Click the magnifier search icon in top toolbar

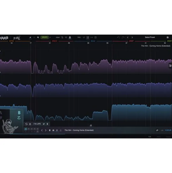tap(38, 37)
